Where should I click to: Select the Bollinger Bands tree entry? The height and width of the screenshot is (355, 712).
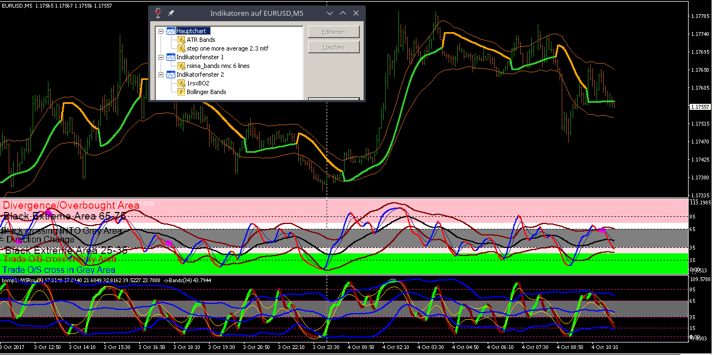click(206, 92)
